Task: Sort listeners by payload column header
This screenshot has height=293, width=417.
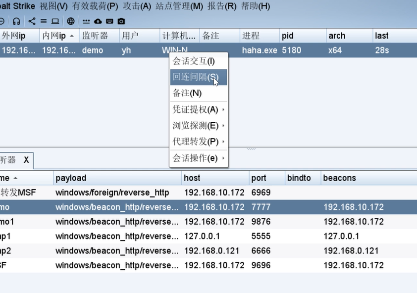Action: [71, 178]
